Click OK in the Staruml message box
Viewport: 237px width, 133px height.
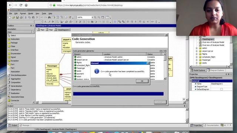pyautogui.click(x=142, y=81)
